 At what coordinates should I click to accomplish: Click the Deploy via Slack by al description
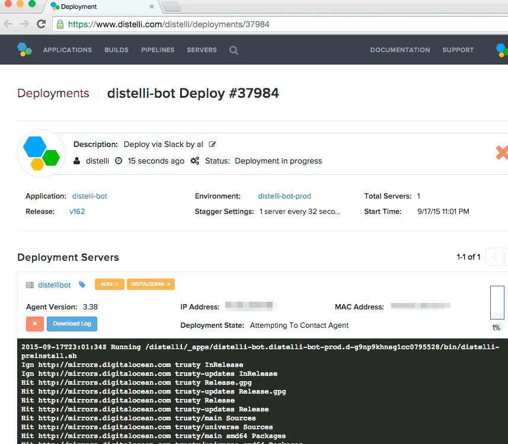(163, 145)
